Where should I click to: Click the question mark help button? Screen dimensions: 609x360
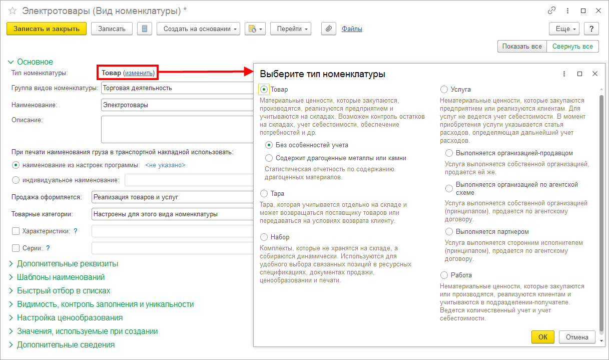click(591, 29)
